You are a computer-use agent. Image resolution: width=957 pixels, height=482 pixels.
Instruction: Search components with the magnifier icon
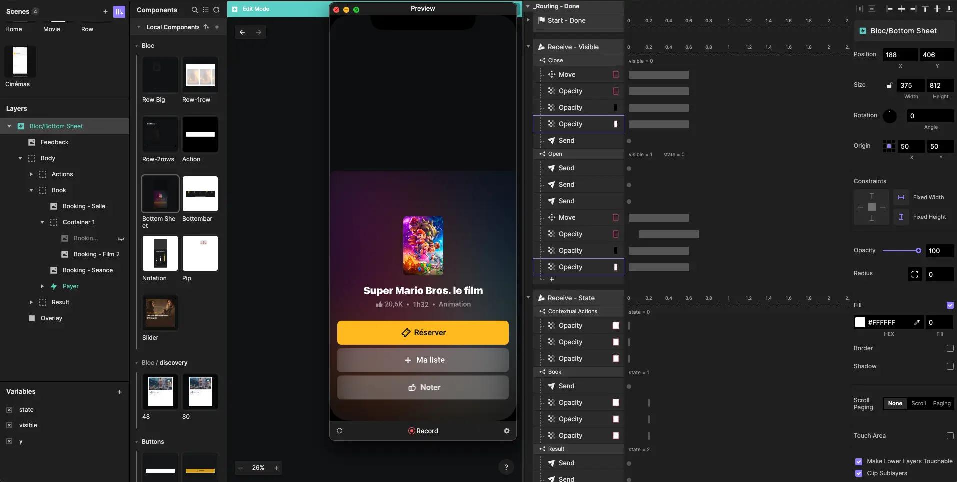coord(195,10)
